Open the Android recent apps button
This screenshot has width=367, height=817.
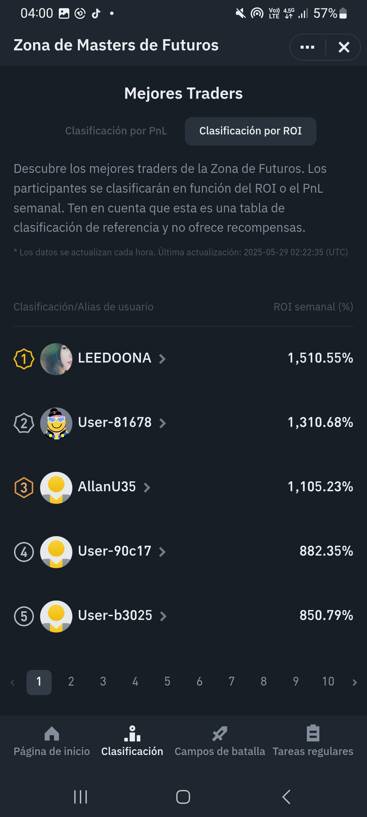click(x=81, y=797)
